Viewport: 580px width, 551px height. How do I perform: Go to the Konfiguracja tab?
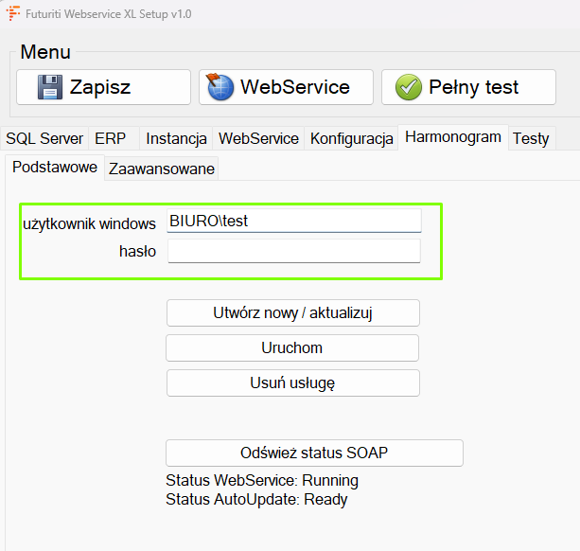[351, 138]
